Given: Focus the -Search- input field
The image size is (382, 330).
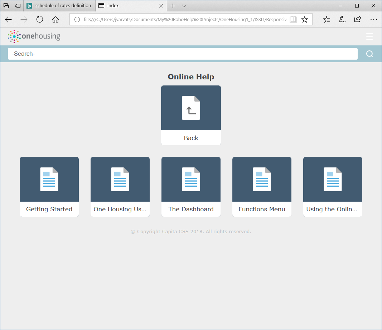Looking at the screenshot, I should tap(183, 54).
